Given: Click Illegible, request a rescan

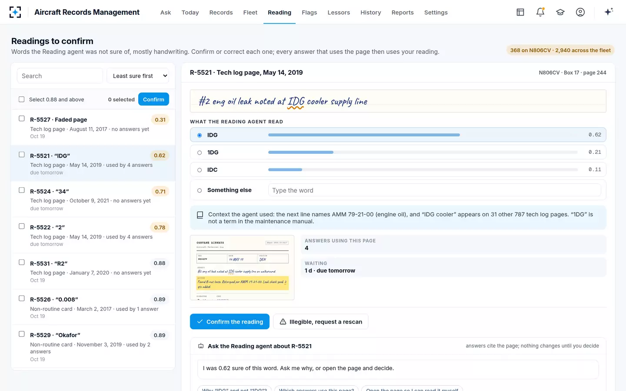Looking at the screenshot, I should (321, 321).
